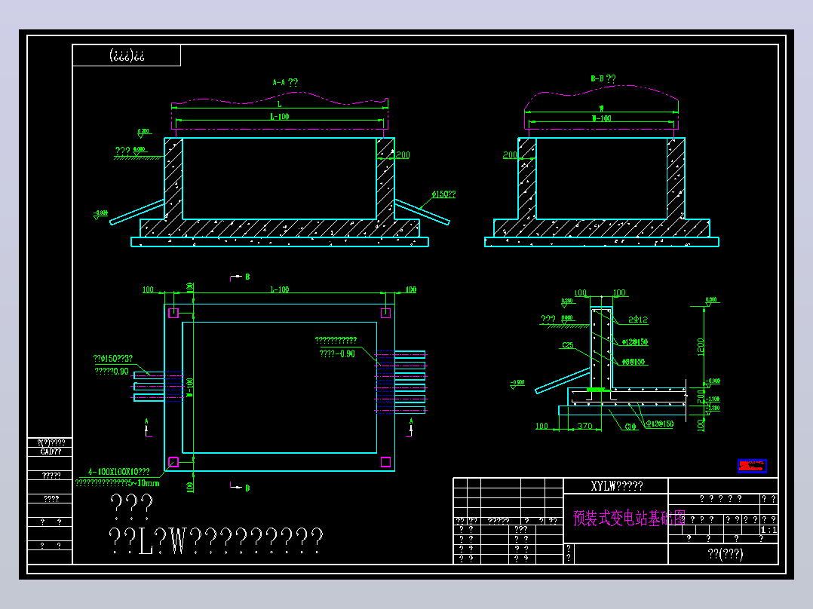This screenshot has width=813, height=609.
Task: Select the bottom-left magenta embedded plate square
Action: click(173, 462)
